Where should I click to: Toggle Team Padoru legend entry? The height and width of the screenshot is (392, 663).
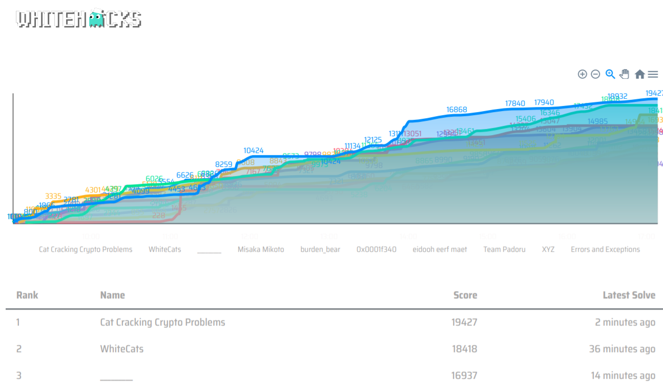504,250
